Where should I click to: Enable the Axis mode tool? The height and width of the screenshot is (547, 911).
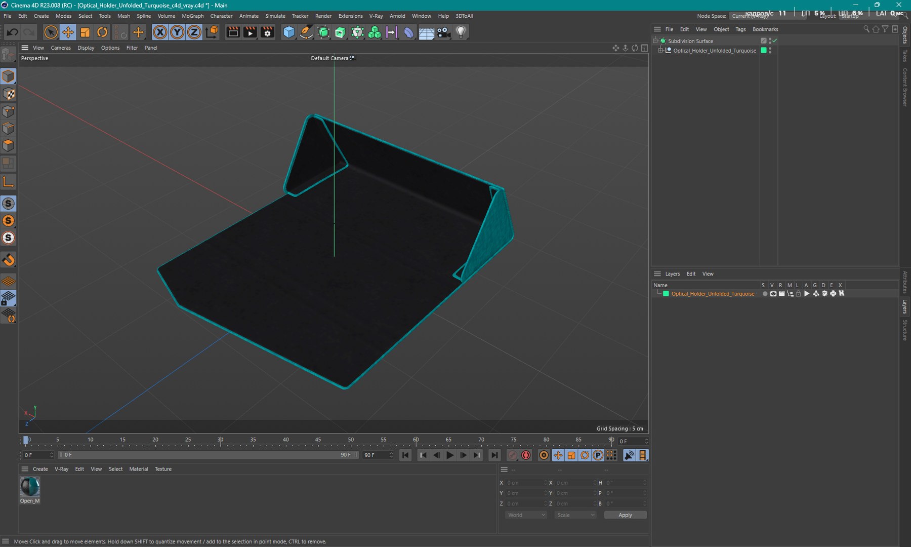(x=9, y=181)
